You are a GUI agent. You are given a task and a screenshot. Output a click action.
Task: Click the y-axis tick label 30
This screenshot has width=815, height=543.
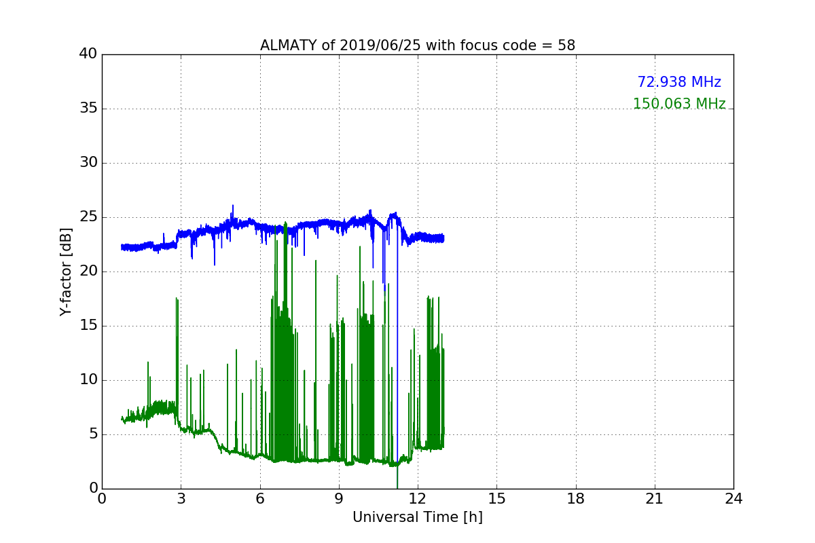[88, 163]
